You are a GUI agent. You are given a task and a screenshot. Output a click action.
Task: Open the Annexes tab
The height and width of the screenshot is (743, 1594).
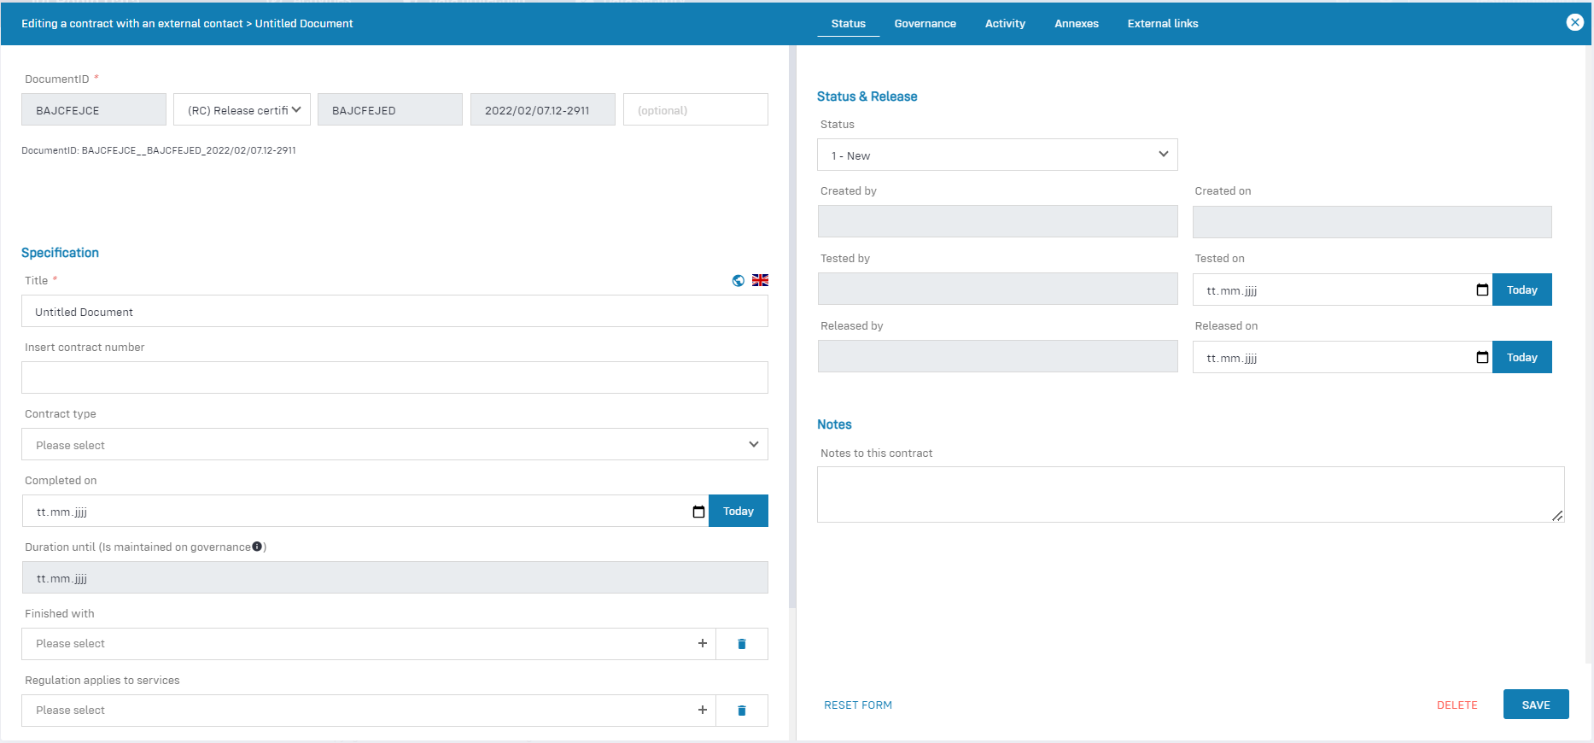(1076, 24)
